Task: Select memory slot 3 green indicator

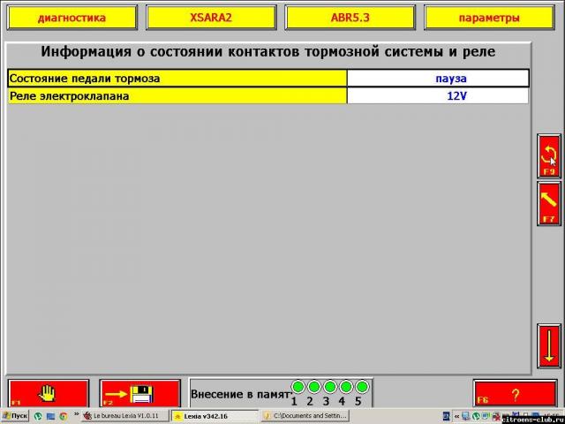Action: click(330, 387)
